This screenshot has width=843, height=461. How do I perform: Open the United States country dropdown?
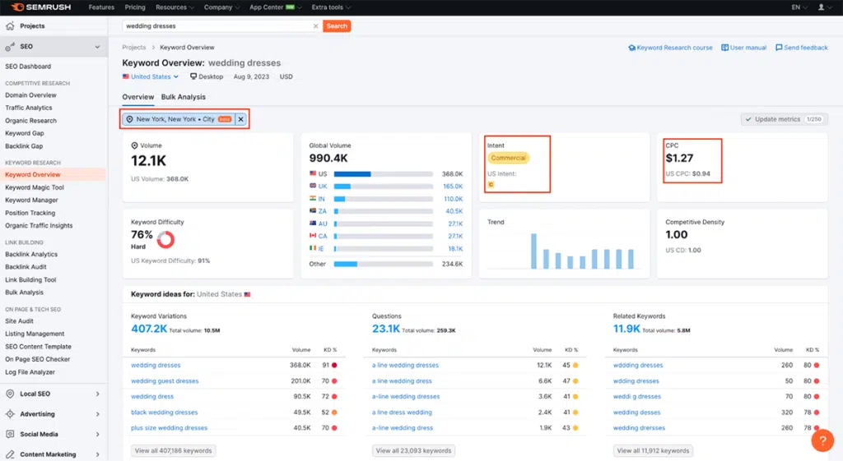pyautogui.click(x=151, y=76)
